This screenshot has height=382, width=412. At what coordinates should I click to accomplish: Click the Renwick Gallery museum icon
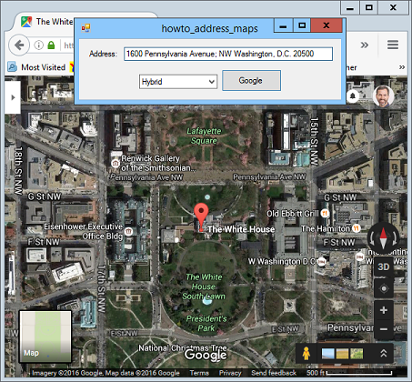(116, 164)
